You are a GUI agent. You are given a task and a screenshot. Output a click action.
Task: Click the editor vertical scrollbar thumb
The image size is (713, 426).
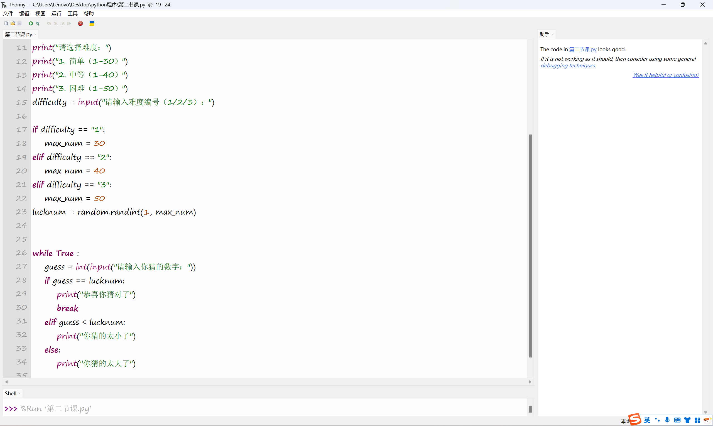pos(530,246)
